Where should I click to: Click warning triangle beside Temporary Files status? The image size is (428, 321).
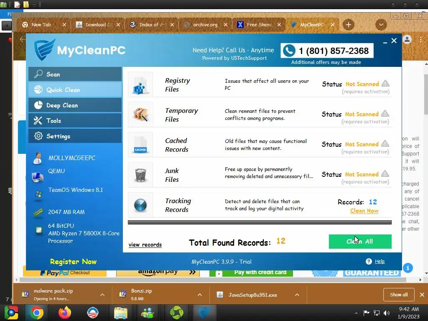pyautogui.click(x=385, y=113)
